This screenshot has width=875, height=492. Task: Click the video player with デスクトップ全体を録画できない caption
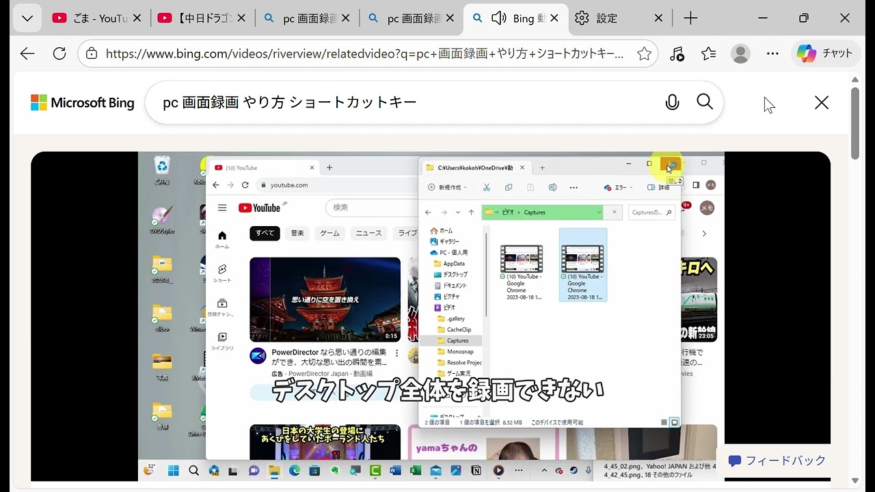pyautogui.click(x=431, y=316)
